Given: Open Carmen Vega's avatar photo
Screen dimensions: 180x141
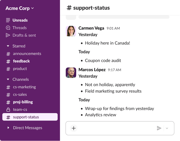Looking at the screenshot, I should (71, 31).
